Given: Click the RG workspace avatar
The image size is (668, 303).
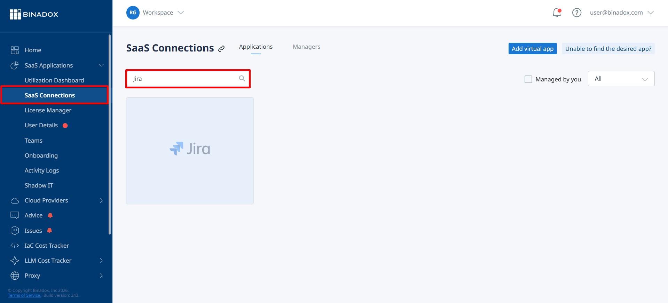Looking at the screenshot, I should 133,13.
